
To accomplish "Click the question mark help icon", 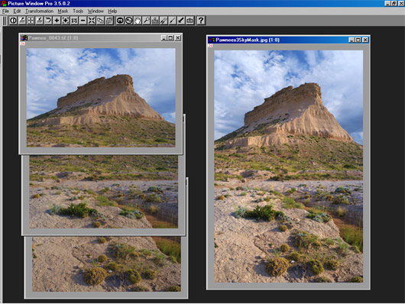I will click(x=201, y=21).
